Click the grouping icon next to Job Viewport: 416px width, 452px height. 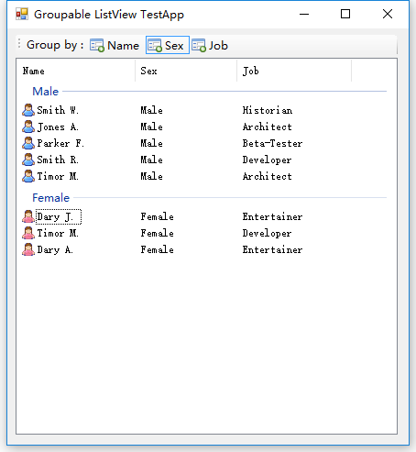click(199, 45)
